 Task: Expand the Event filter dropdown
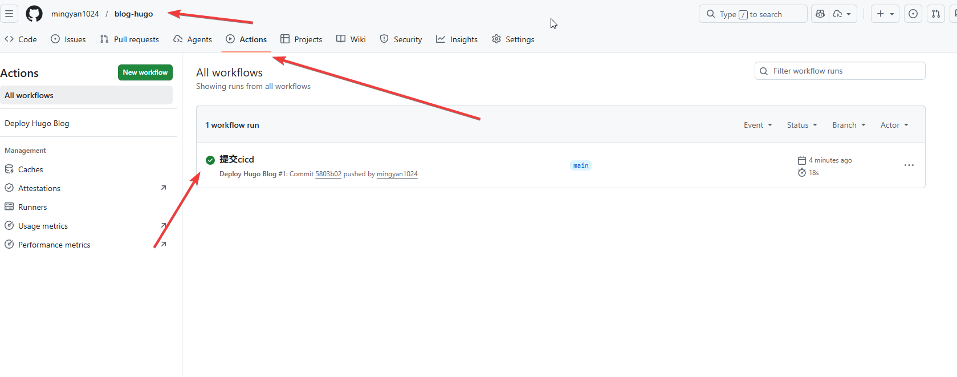click(758, 125)
